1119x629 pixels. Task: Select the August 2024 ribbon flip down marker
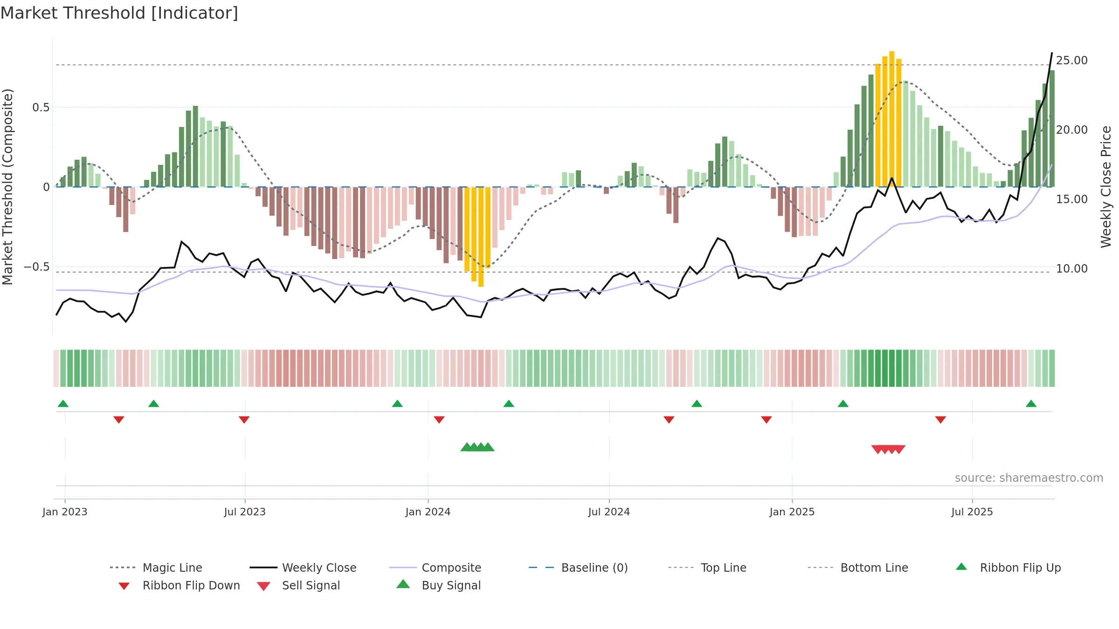tap(669, 420)
